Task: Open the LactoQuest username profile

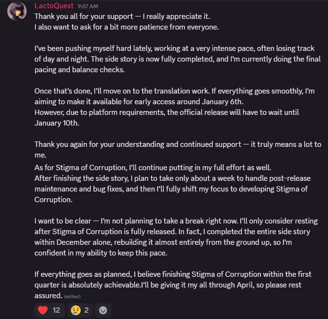Action: pyautogui.click(x=54, y=6)
